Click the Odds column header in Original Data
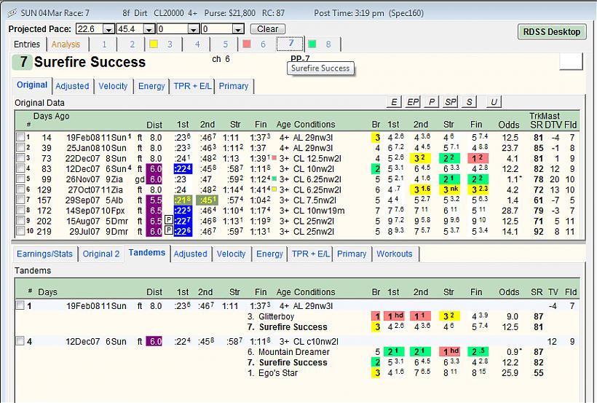 coord(509,125)
